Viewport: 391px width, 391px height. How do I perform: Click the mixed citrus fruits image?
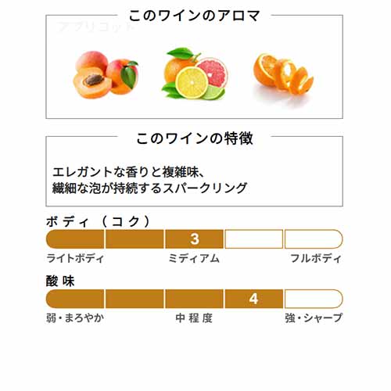point(195,74)
